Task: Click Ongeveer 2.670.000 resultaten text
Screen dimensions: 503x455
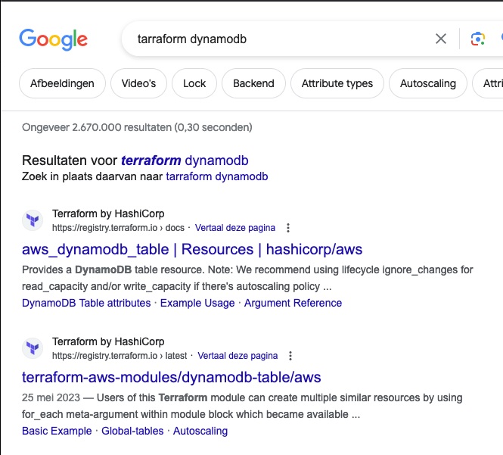Action: 137,127
